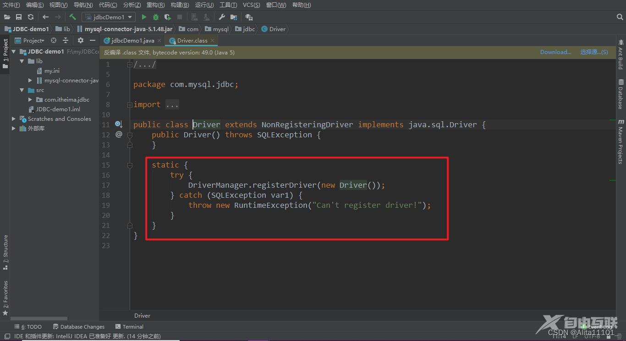The width and height of the screenshot is (626, 341).
Task: Click the last toolbar icon after Project Structure
Action: [249, 17]
